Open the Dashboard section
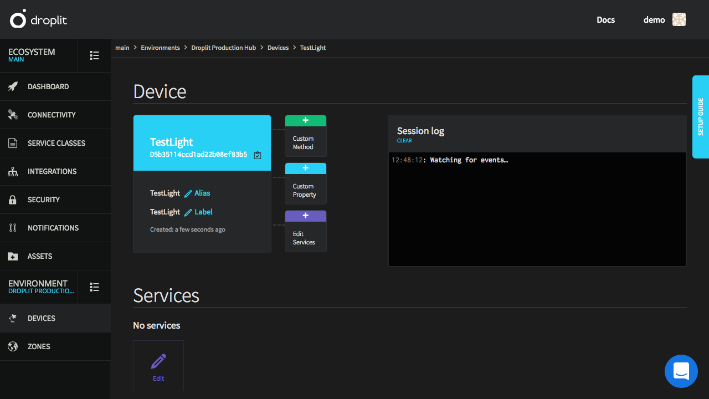The image size is (709, 399). (55, 86)
